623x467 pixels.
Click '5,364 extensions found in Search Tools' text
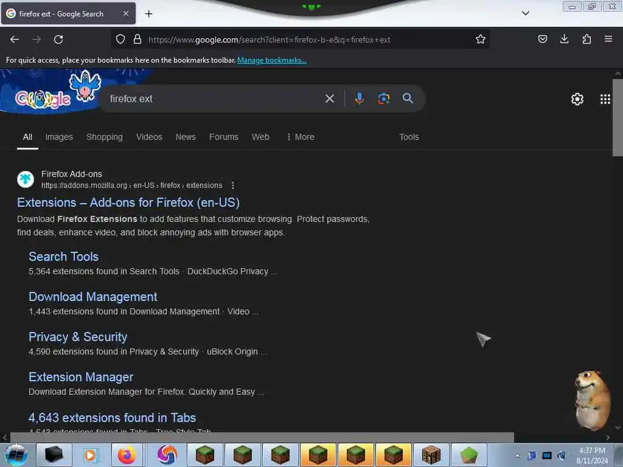(x=103, y=271)
